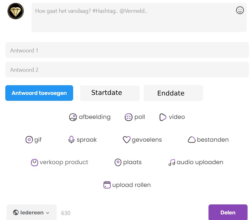
Task: Focus the Antwoord 1 input field
Action: 127,50
